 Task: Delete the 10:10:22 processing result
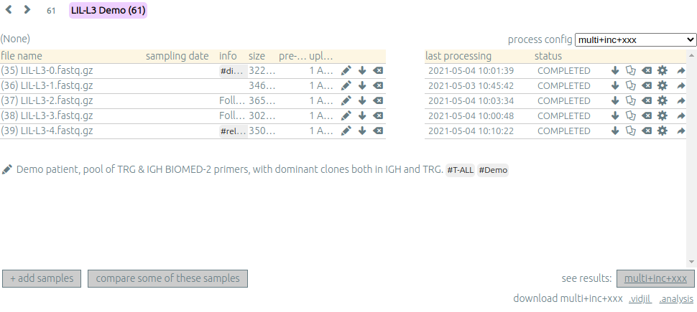[x=647, y=131]
